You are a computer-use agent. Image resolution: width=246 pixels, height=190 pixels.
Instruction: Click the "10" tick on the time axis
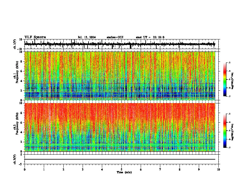(x=218, y=170)
